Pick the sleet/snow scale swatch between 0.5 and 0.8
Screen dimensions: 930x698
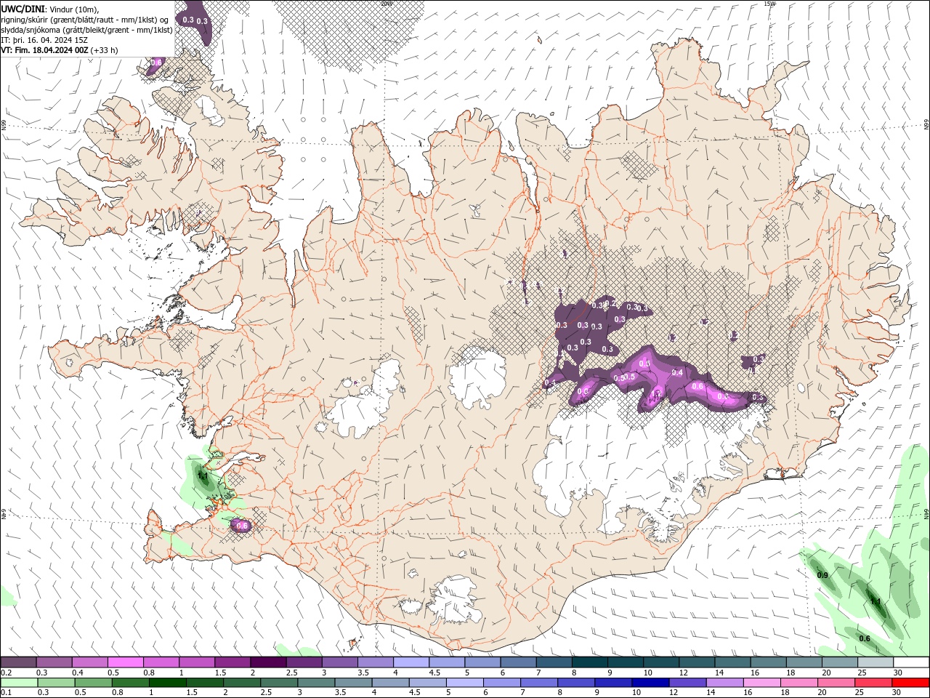coord(125,662)
